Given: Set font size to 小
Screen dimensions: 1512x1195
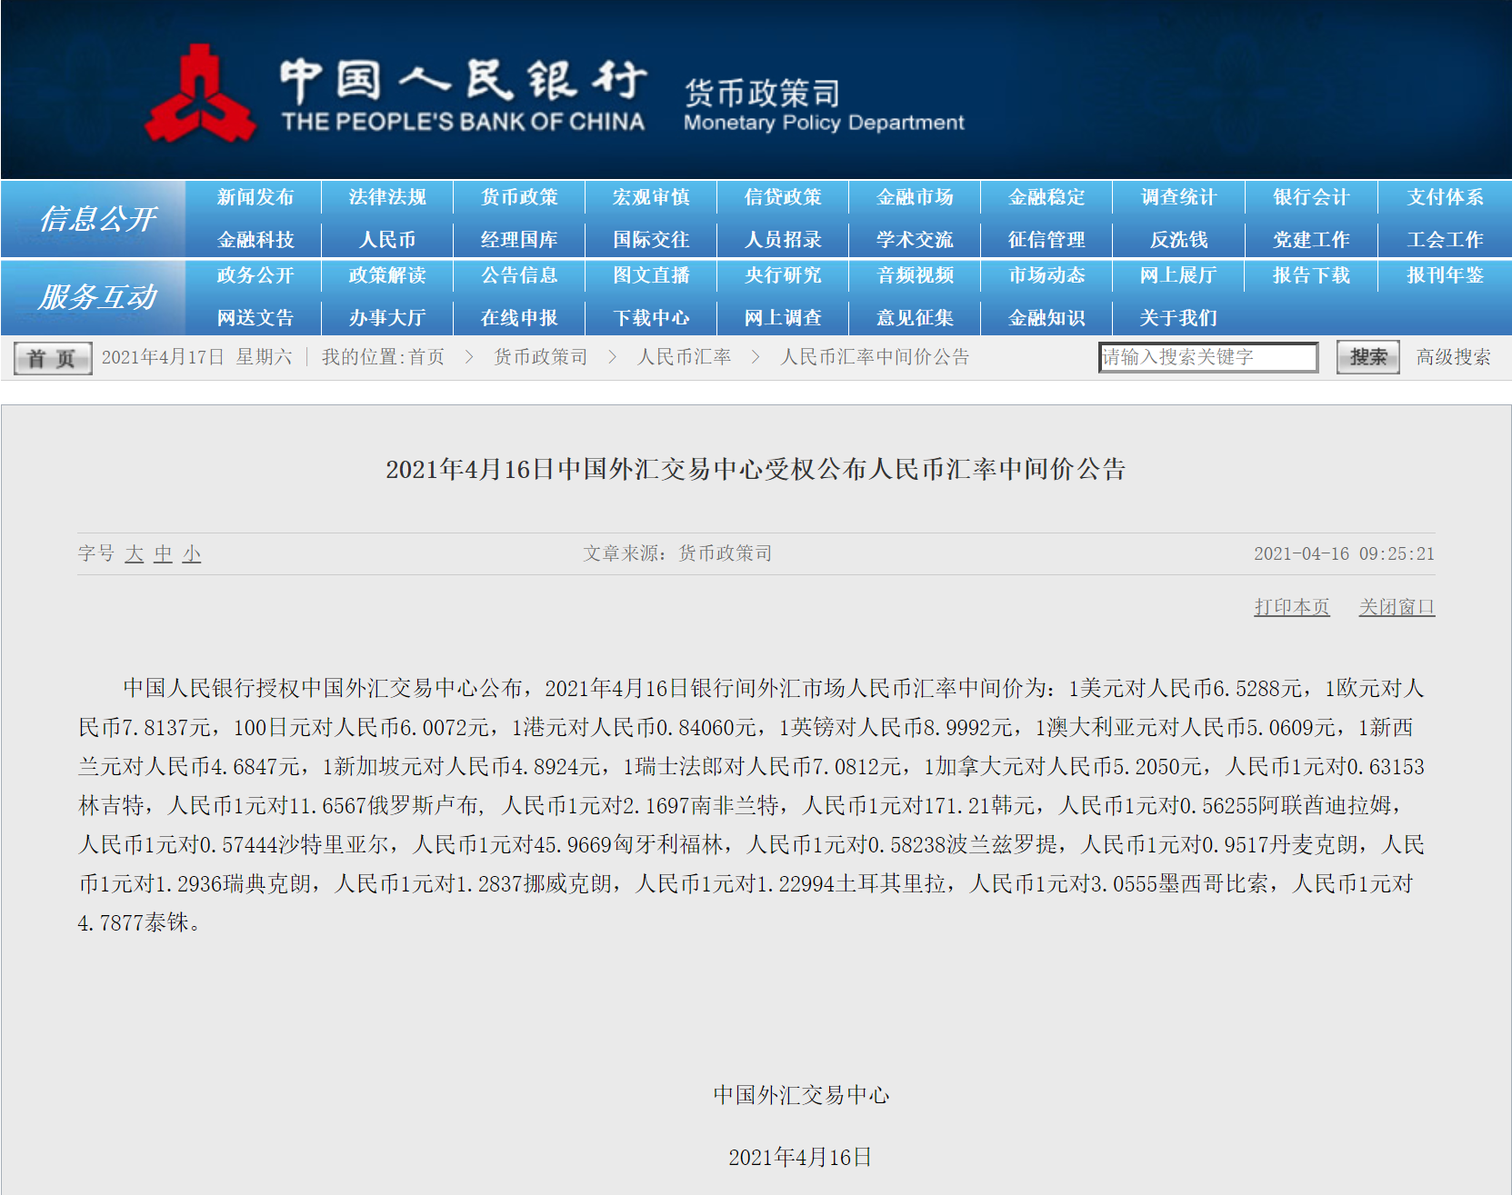Looking at the screenshot, I should (192, 553).
